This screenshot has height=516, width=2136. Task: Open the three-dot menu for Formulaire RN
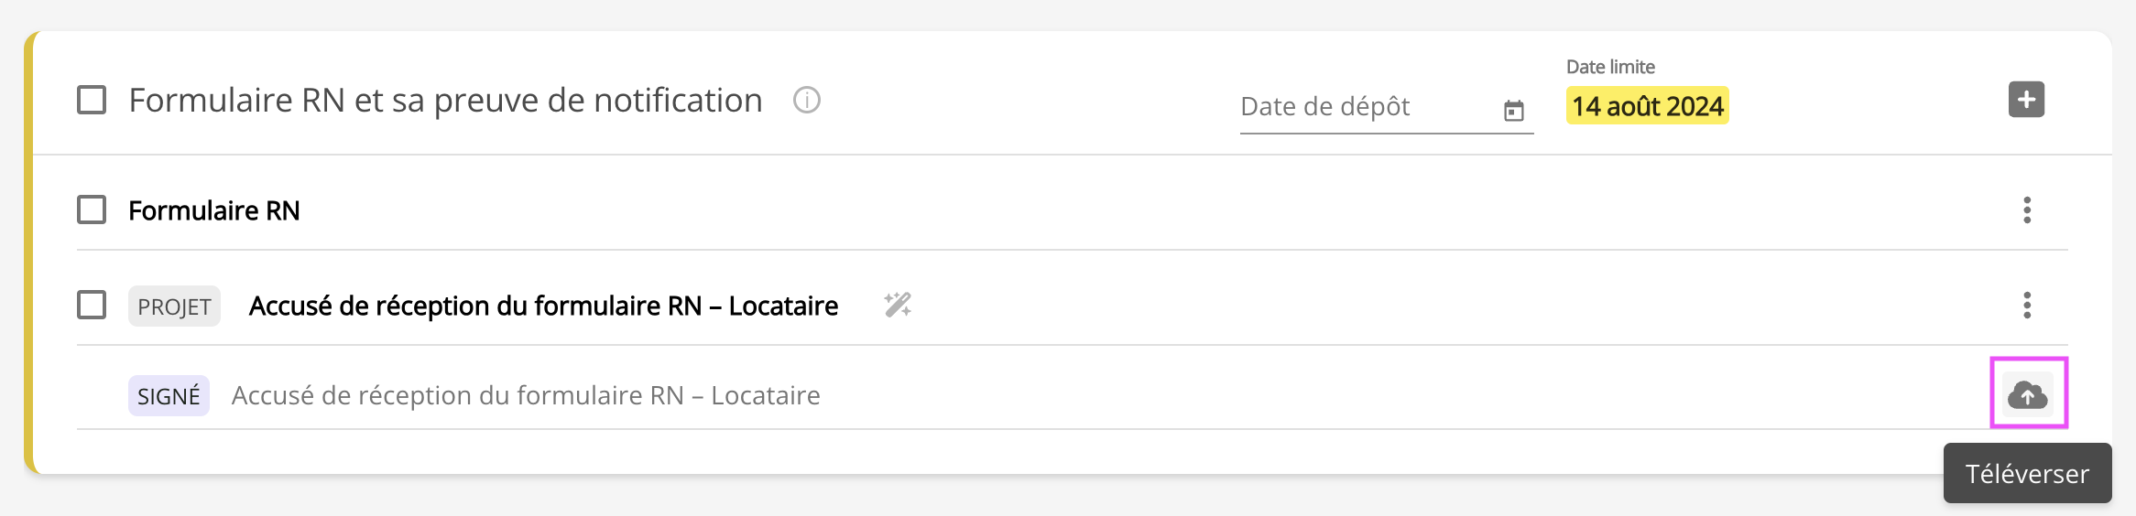coord(2027,210)
